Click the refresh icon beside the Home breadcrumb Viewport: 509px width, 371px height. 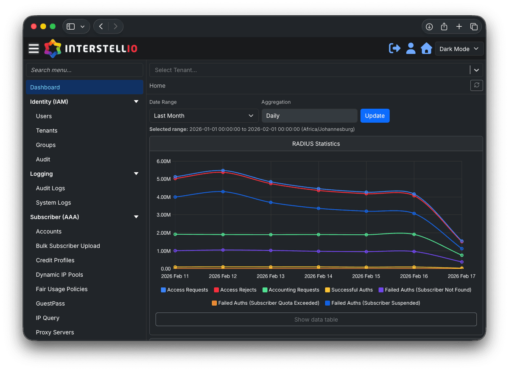pyautogui.click(x=476, y=85)
